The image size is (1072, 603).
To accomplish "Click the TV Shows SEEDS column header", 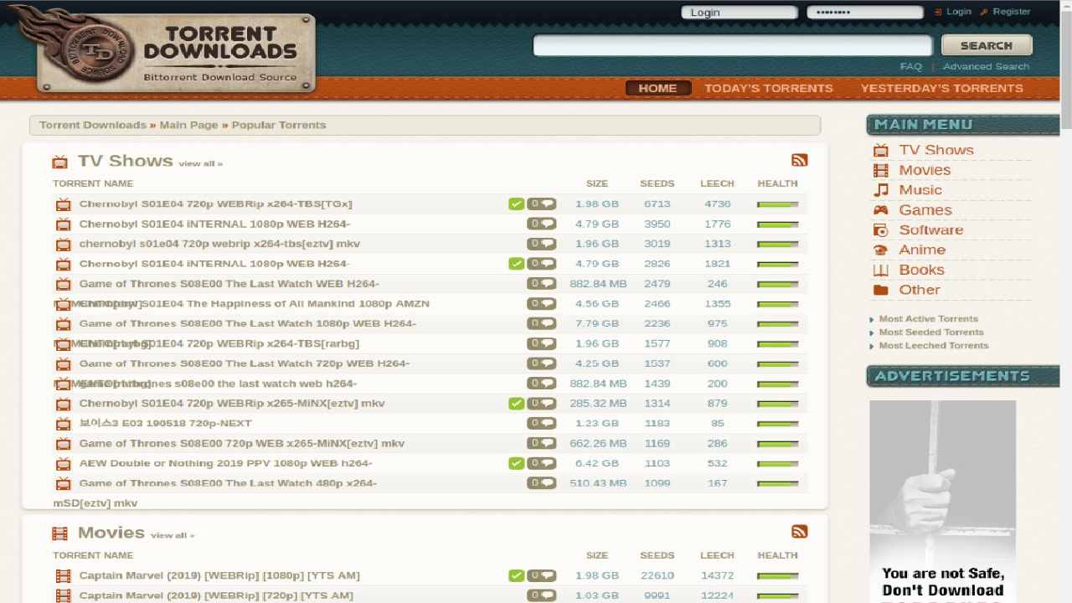I will click(657, 183).
